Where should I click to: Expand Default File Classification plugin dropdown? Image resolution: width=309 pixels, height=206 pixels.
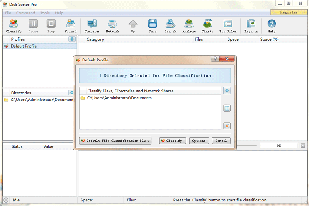coord(115,141)
